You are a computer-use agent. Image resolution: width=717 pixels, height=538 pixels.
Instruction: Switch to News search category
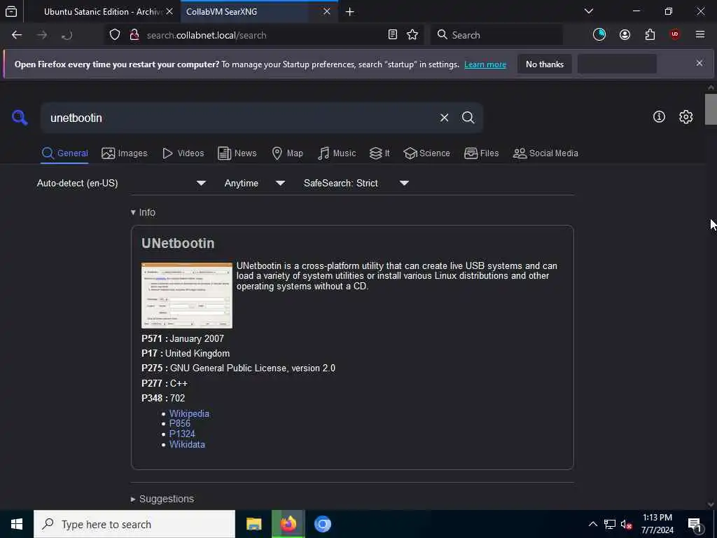click(237, 153)
